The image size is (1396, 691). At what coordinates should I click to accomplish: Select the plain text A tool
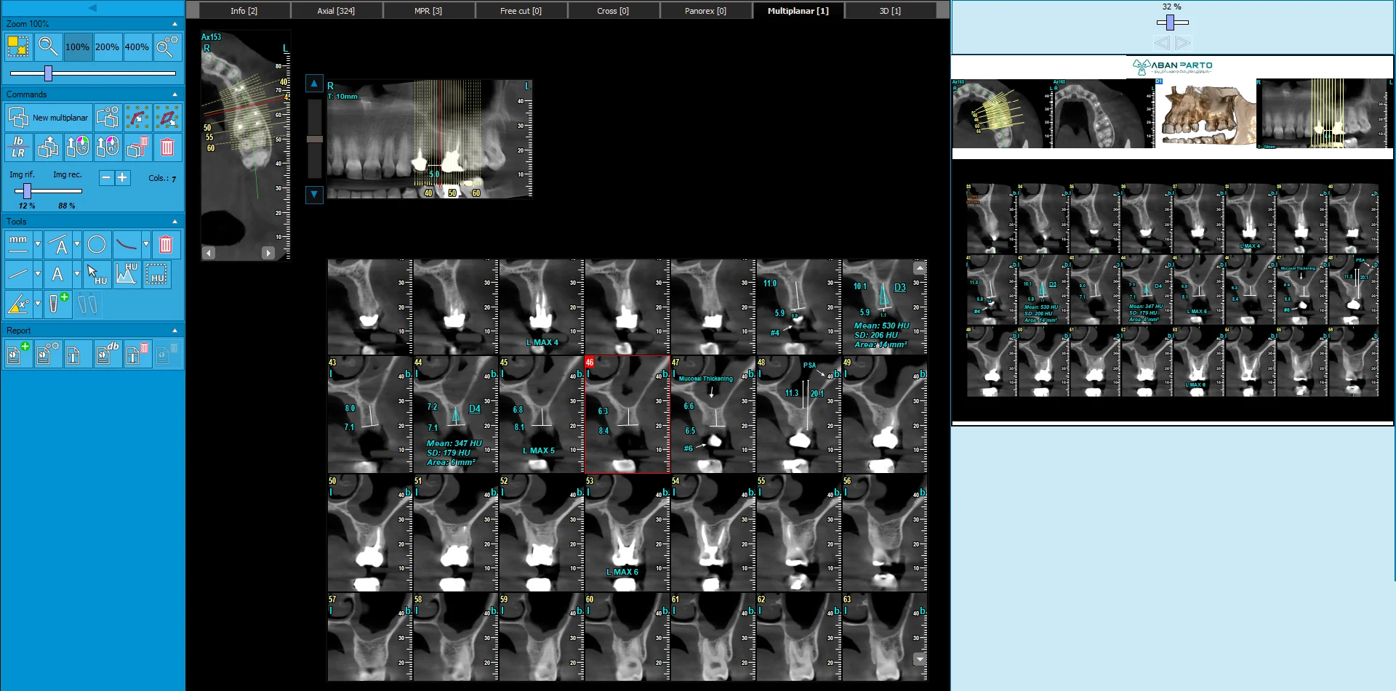click(x=58, y=275)
